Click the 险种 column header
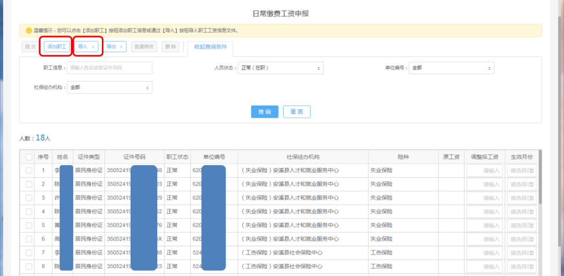 (403, 157)
